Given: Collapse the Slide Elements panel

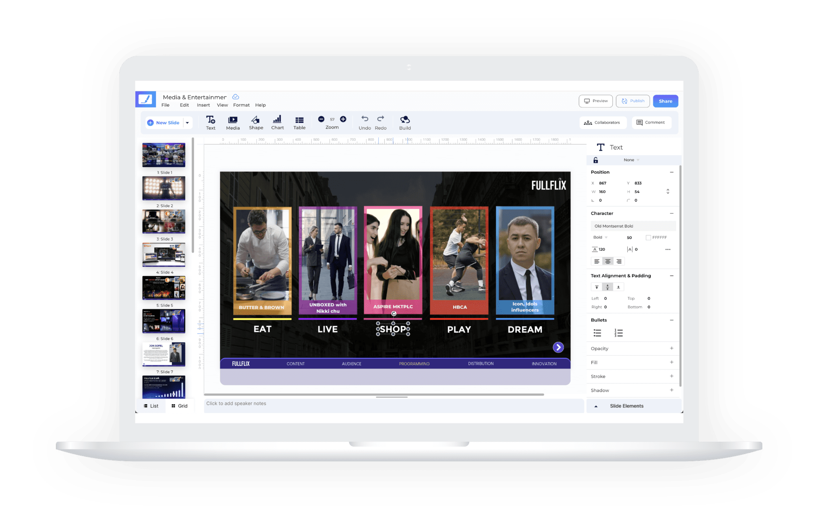Looking at the screenshot, I should pyautogui.click(x=596, y=406).
